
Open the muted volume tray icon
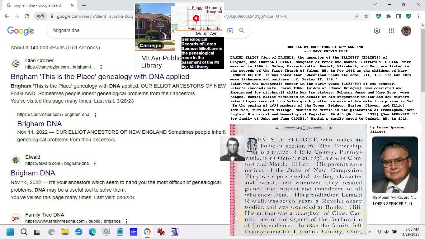click(x=387, y=232)
